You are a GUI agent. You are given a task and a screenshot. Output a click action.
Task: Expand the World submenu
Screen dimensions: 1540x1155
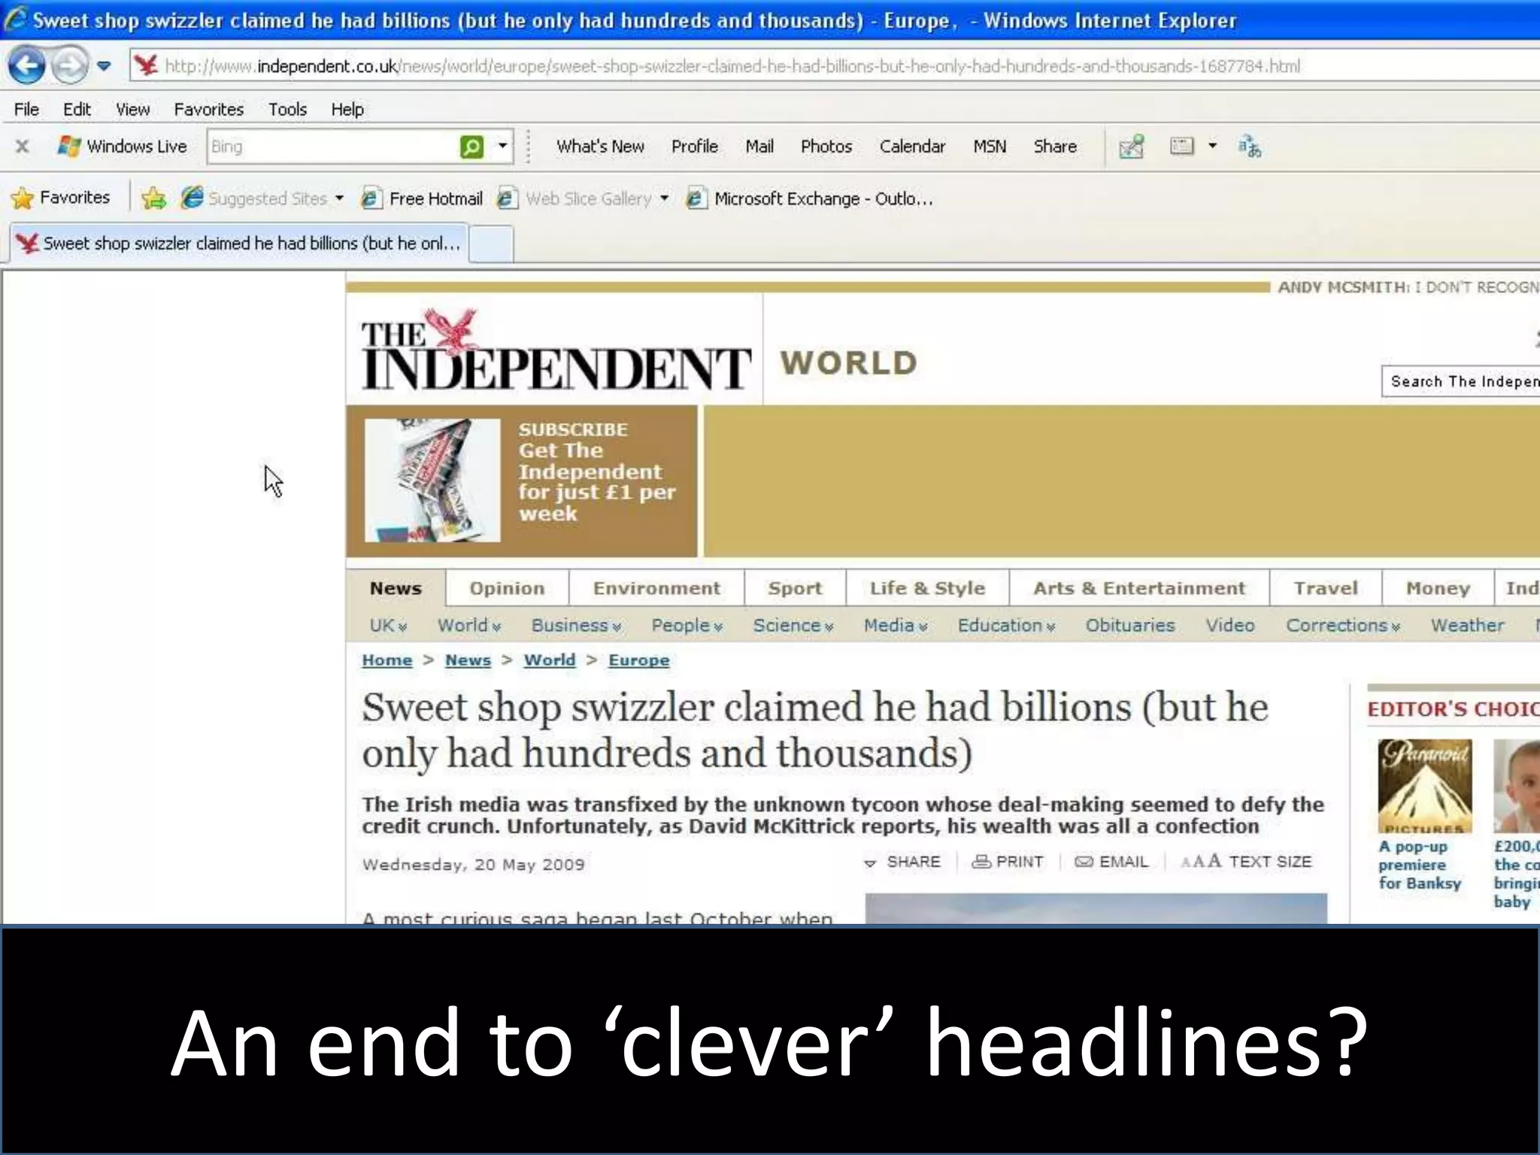(469, 626)
